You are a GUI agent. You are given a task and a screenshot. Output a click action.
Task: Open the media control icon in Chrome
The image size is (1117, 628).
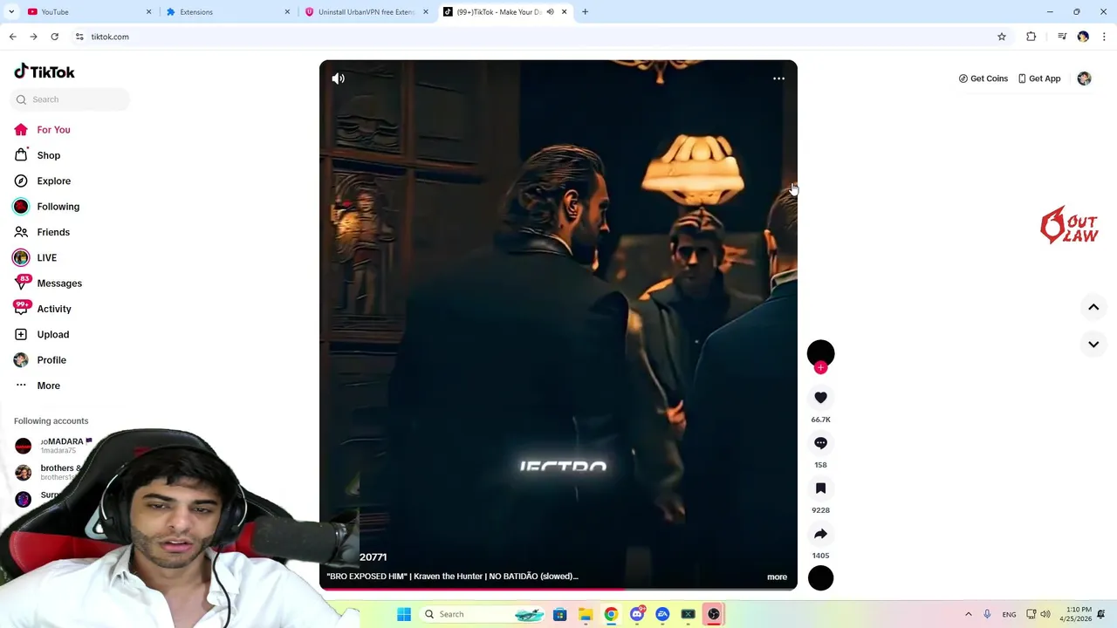click(x=1062, y=37)
